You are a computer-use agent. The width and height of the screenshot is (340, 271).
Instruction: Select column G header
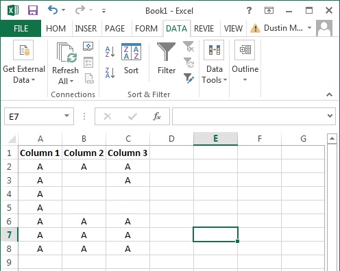coord(303,139)
